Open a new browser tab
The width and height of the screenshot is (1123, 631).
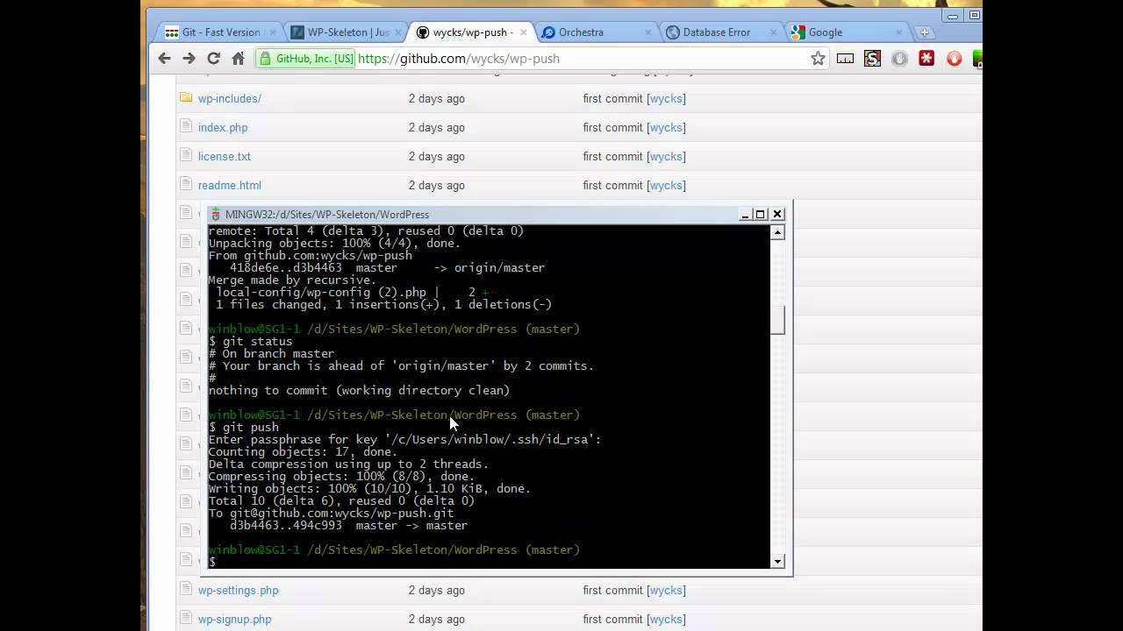click(925, 32)
